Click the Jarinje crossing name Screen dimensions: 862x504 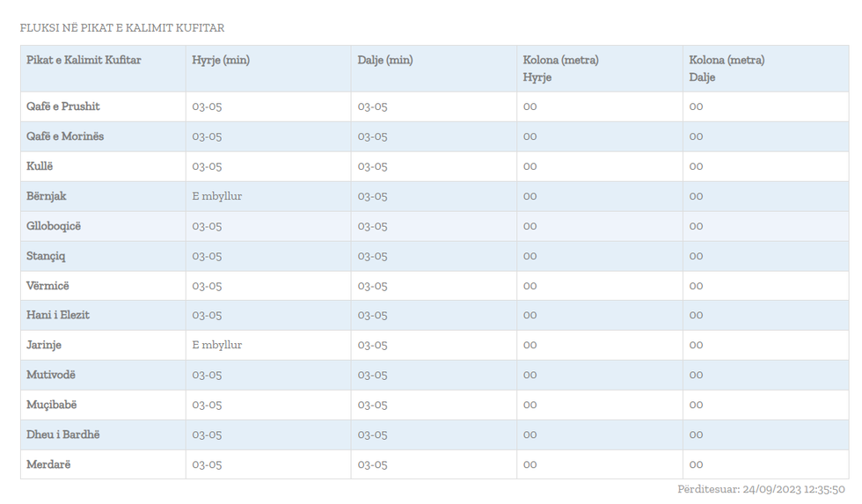click(x=44, y=345)
